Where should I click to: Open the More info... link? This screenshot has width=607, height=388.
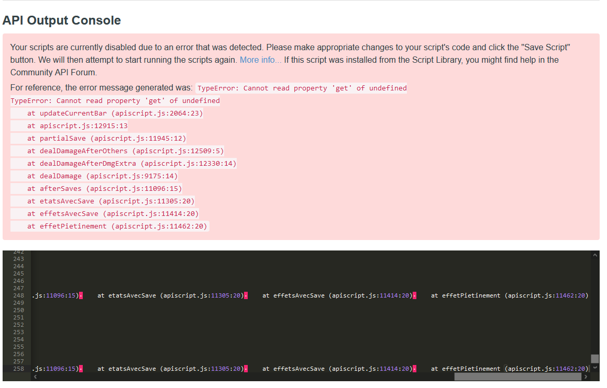click(x=260, y=60)
